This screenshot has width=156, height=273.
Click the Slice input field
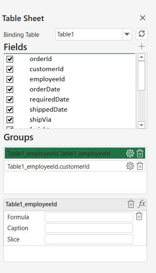[x=89, y=239]
